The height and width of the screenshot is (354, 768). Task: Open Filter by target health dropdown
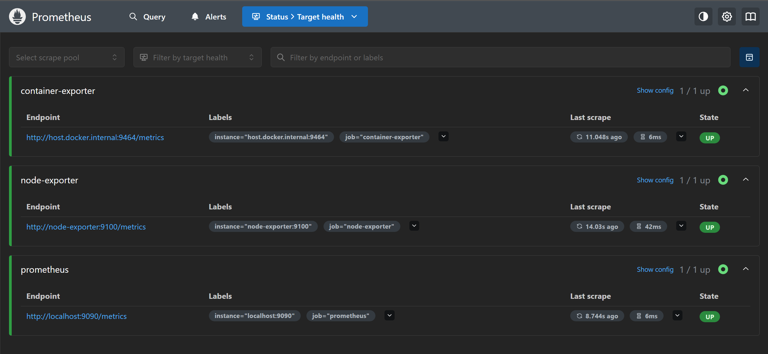click(197, 57)
